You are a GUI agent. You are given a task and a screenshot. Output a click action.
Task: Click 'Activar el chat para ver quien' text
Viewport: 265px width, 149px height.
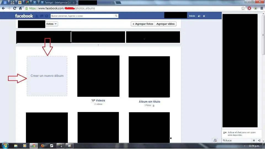click(242, 132)
